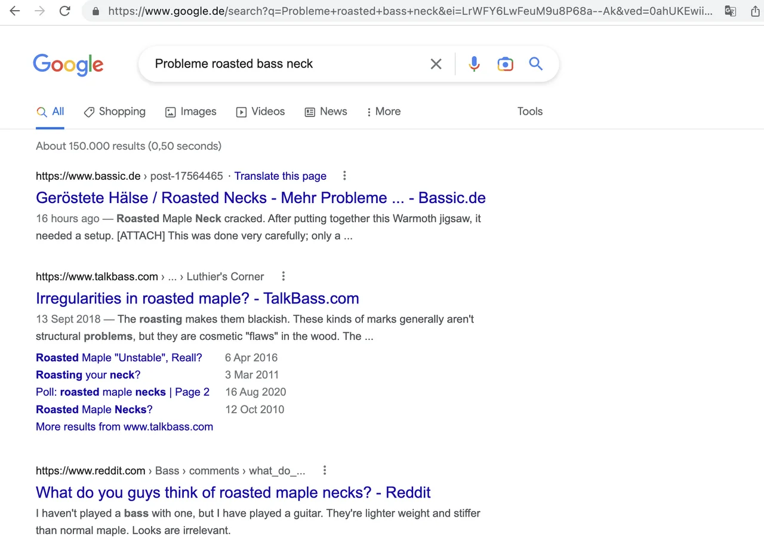Open the Tools filter button

click(x=529, y=112)
